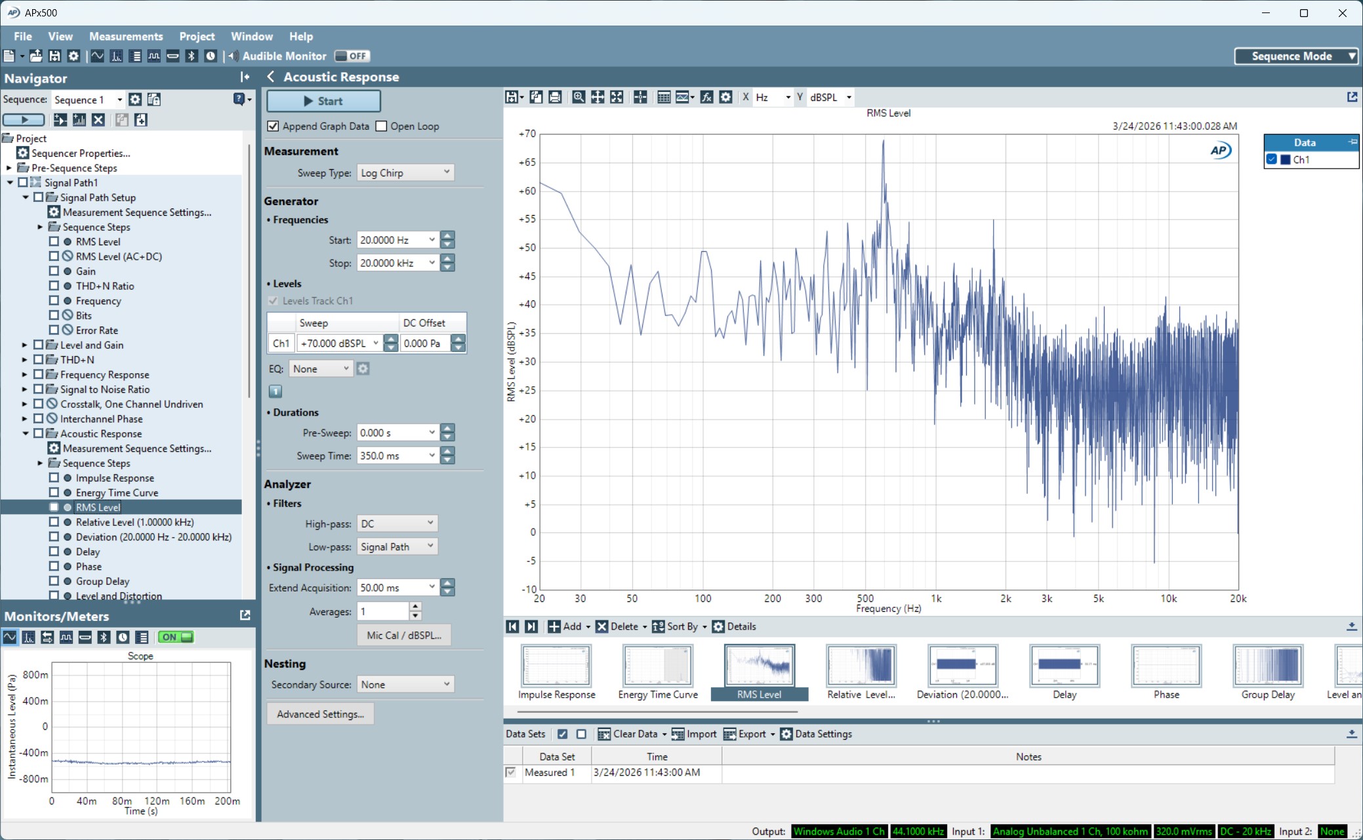Click the lock sequence icon beside Sequence 1

click(x=154, y=100)
